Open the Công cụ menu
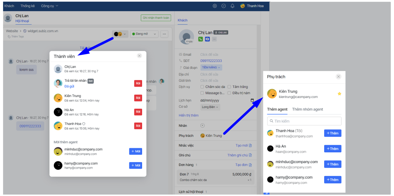This screenshot has width=394, height=196. tap(50, 6)
